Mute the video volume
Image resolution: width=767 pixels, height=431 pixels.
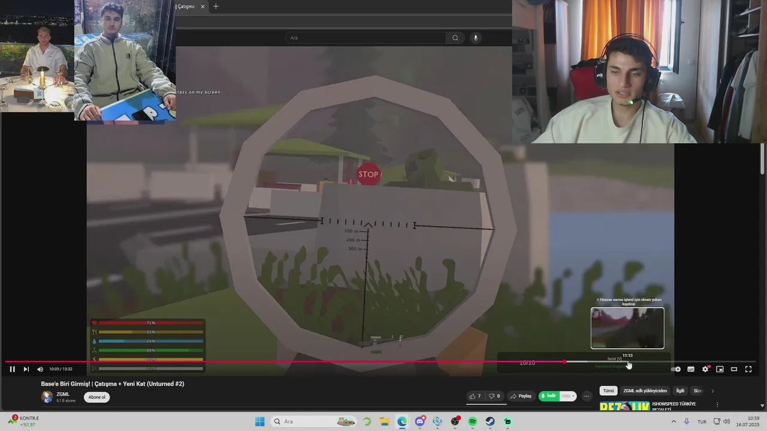pos(40,369)
